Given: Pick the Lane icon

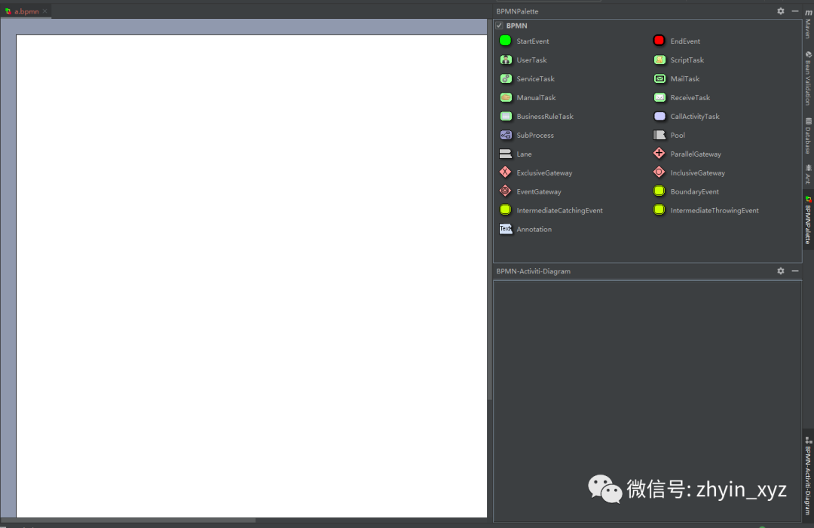Looking at the screenshot, I should coord(506,154).
